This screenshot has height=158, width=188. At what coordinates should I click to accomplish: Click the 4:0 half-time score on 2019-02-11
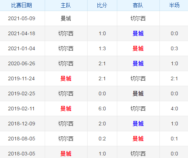point(174,109)
